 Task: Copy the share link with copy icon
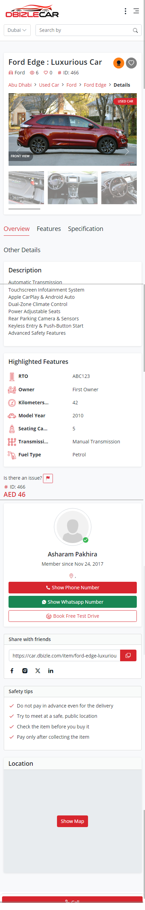(x=128, y=655)
